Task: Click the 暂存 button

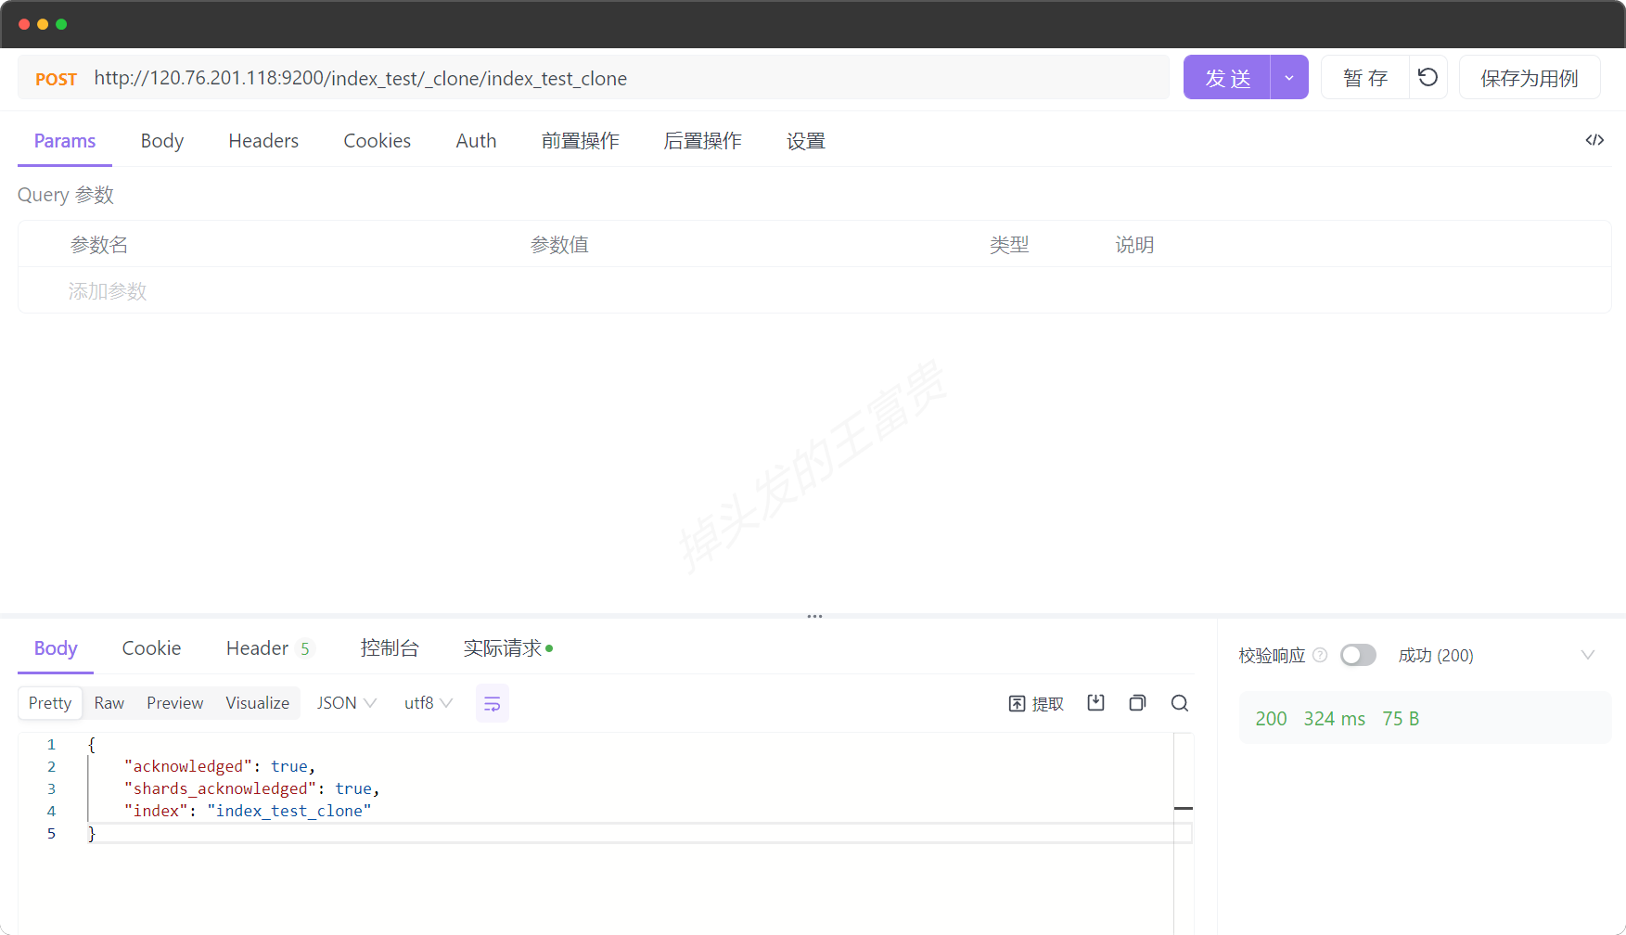Action: coord(1365,77)
